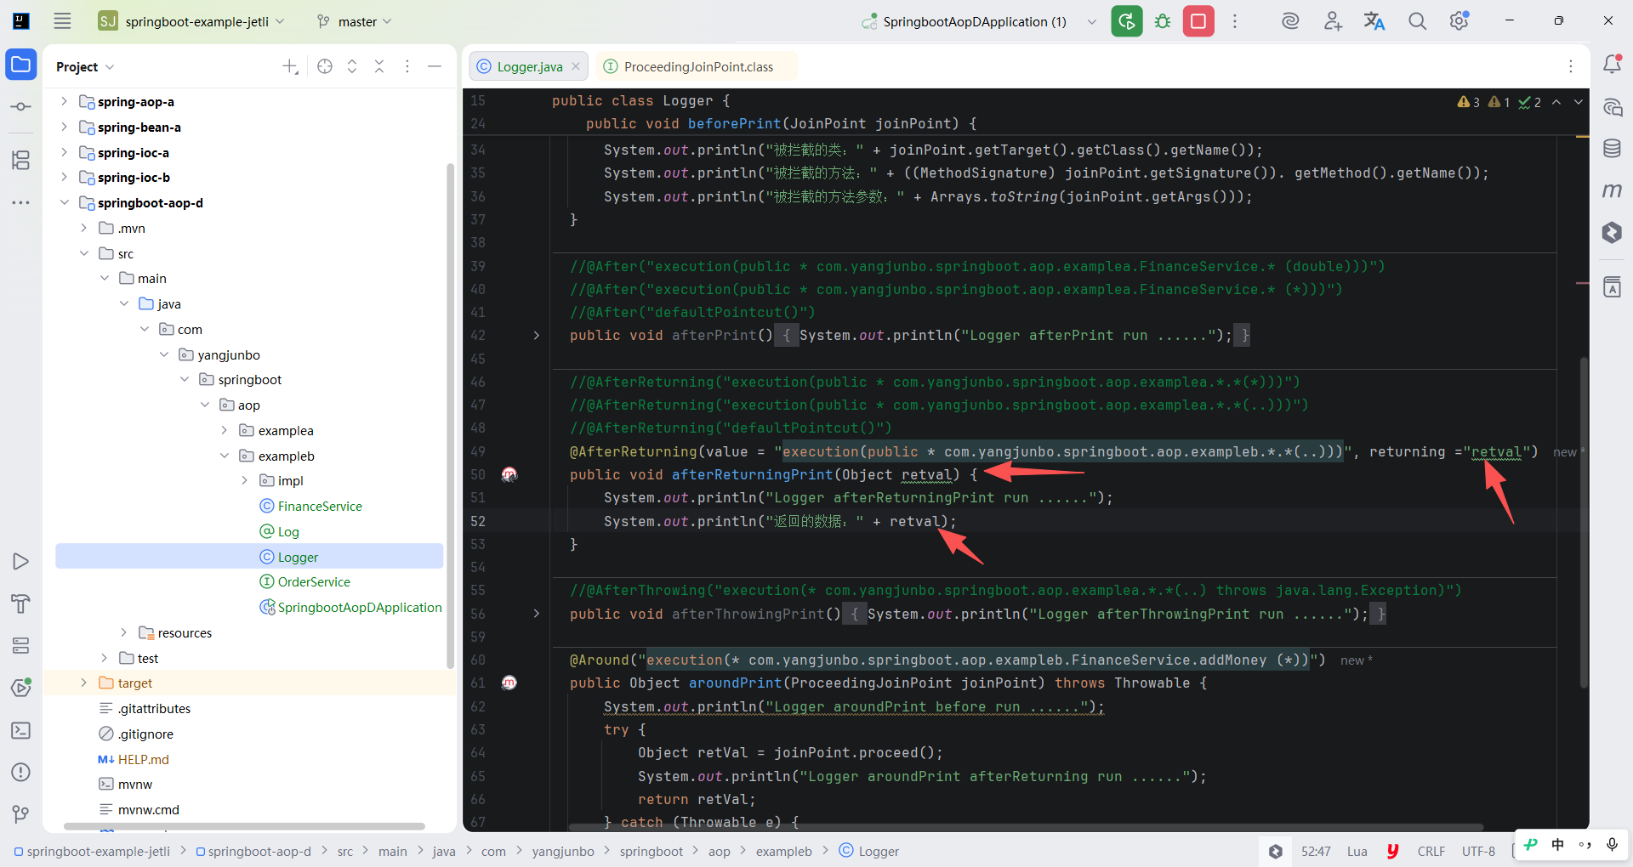Open Project view dropdown
Screen dimensions: 1633x867
pos(84,66)
